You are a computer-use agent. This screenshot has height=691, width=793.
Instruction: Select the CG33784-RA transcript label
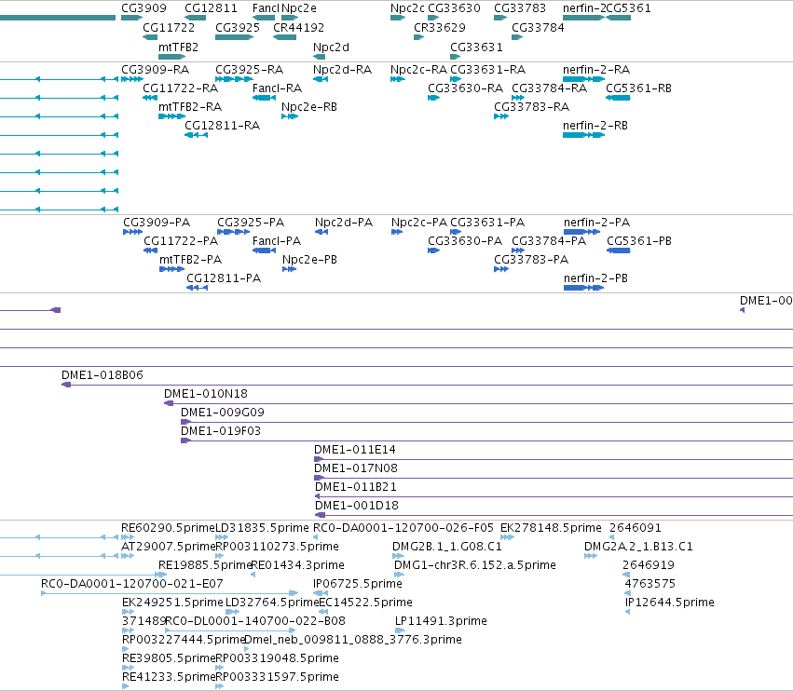[x=550, y=88]
